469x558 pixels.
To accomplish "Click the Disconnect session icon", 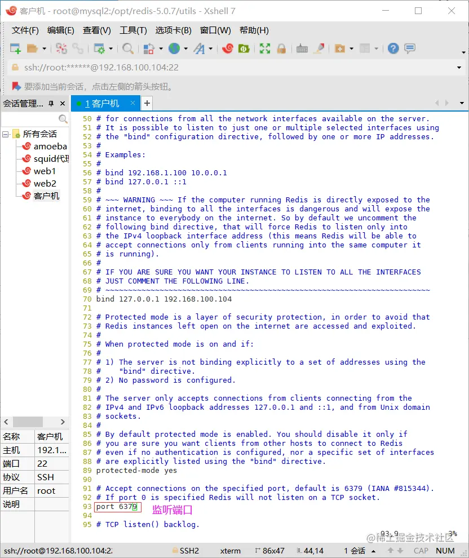I will pyautogui.click(x=61, y=48).
